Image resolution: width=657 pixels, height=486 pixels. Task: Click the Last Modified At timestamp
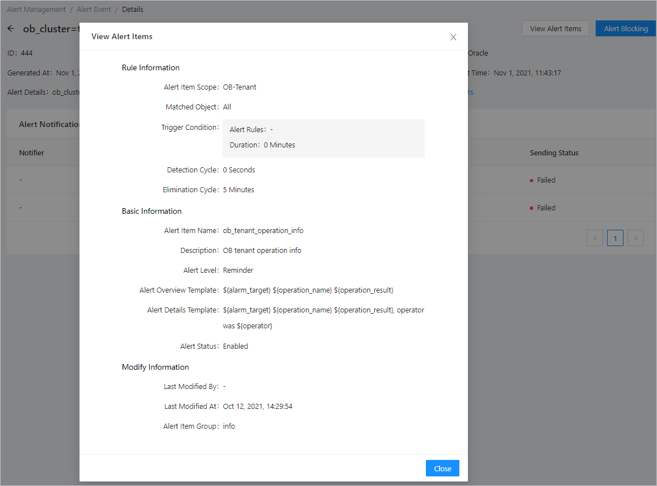coord(257,406)
